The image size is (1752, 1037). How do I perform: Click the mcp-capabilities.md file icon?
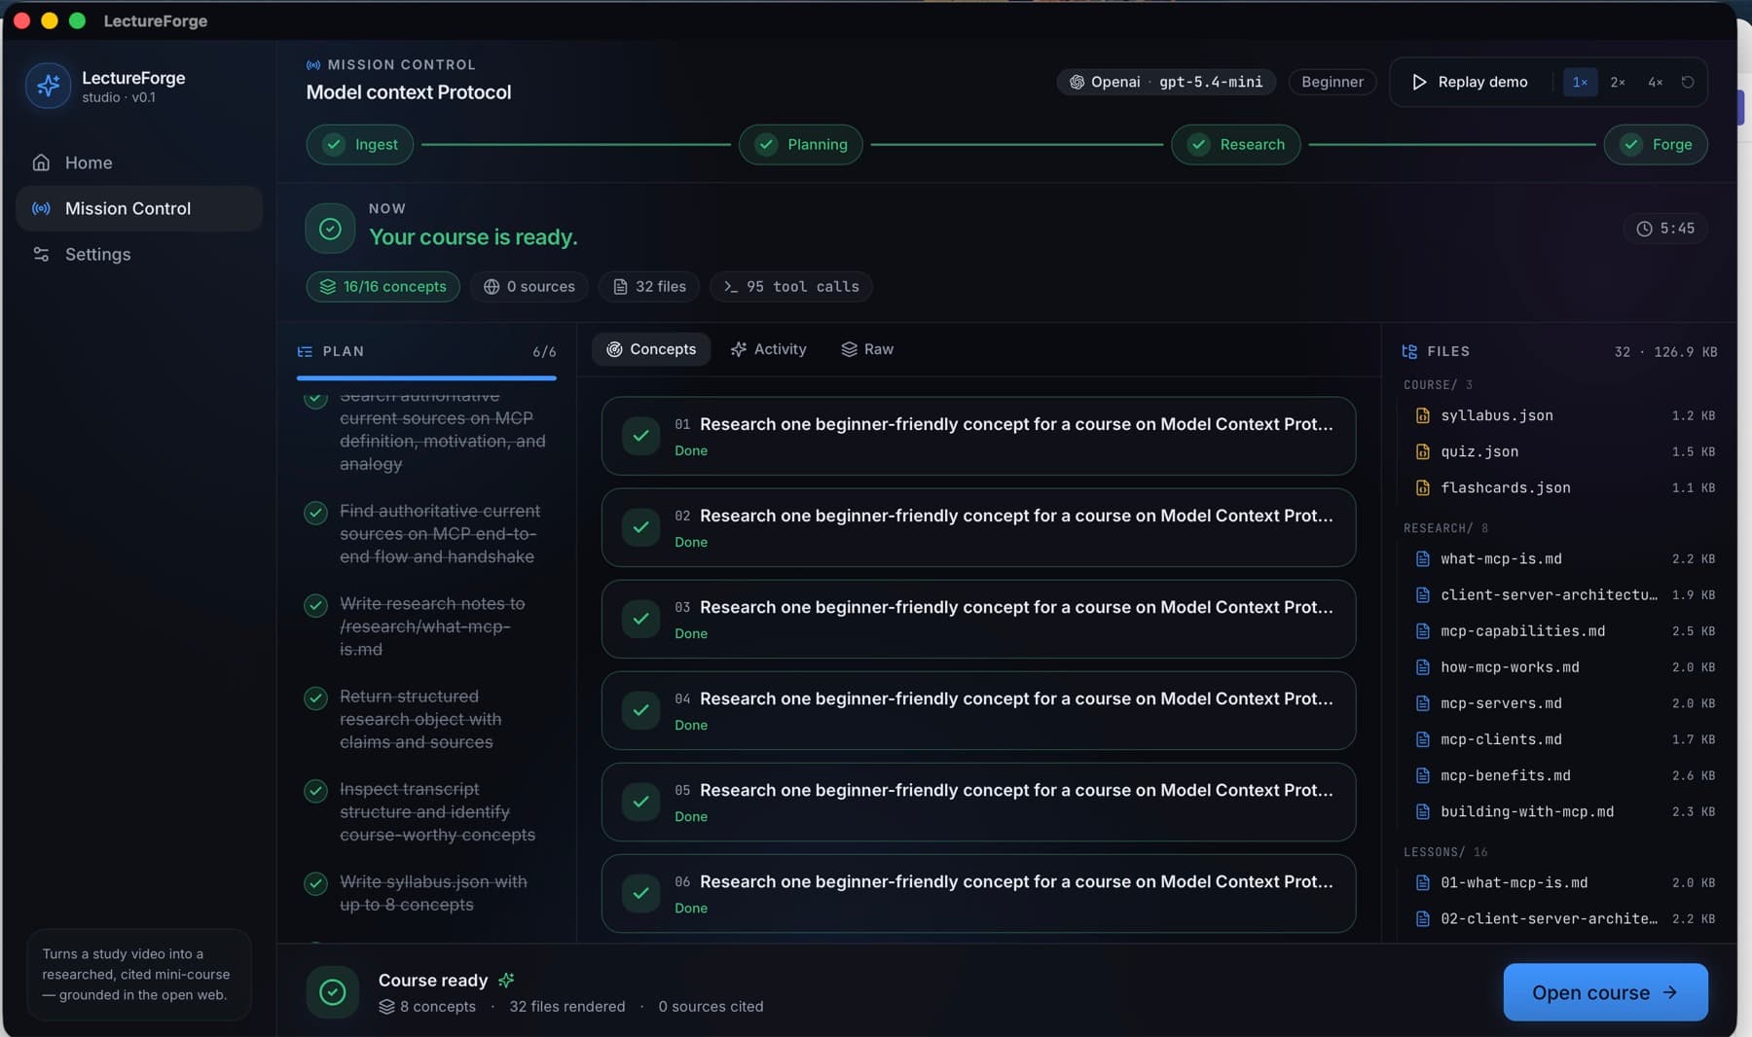[x=1422, y=631]
